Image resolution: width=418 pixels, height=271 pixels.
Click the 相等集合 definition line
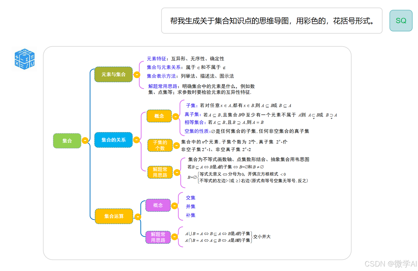tap(224, 122)
